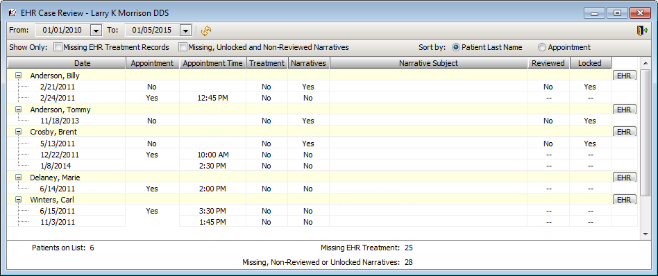Click the 3:30 PM appointment time cell
The width and height of the screenshot is (658, 276).
[x=213, y=211]
